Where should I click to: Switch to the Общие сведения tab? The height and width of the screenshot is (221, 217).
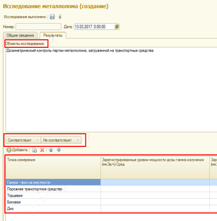tap(20, 35)
